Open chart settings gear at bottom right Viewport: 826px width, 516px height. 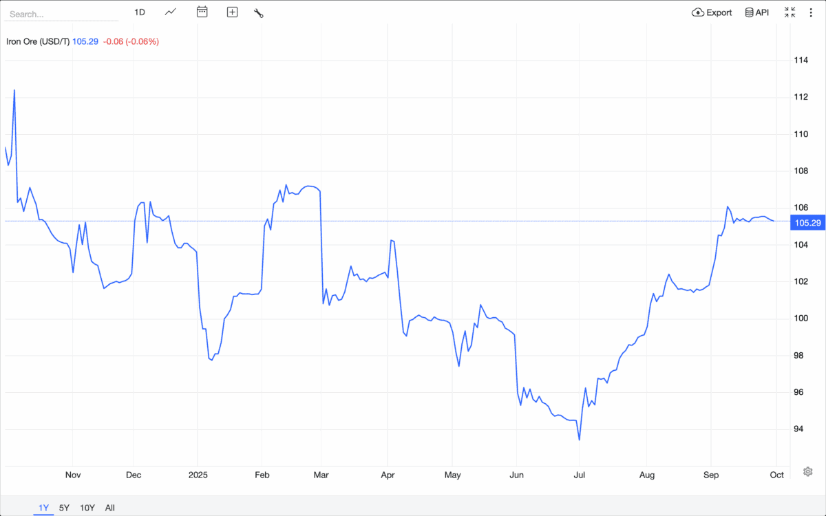tap(808, 471)
